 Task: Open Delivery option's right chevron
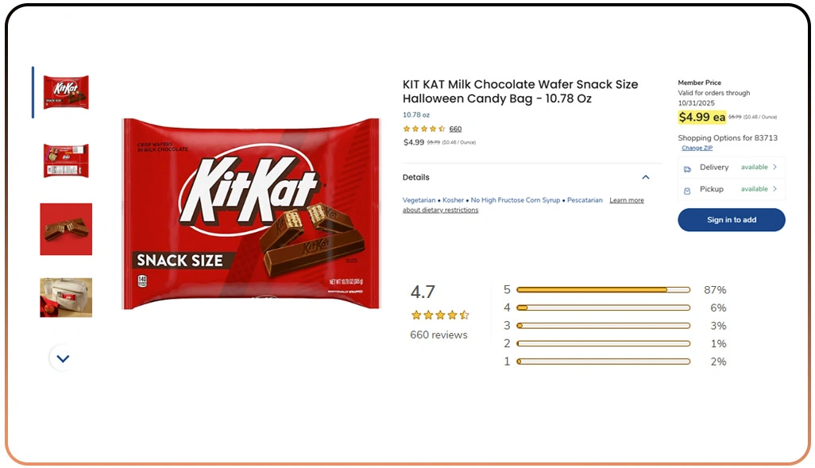(x=775, y=168)
